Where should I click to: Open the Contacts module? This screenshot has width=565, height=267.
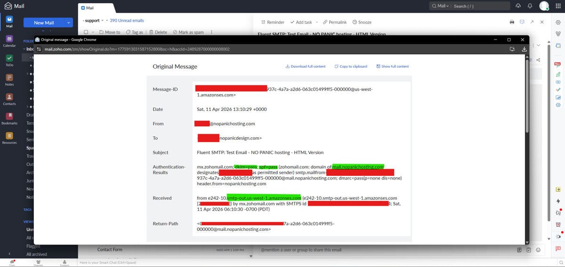point(9,99)
